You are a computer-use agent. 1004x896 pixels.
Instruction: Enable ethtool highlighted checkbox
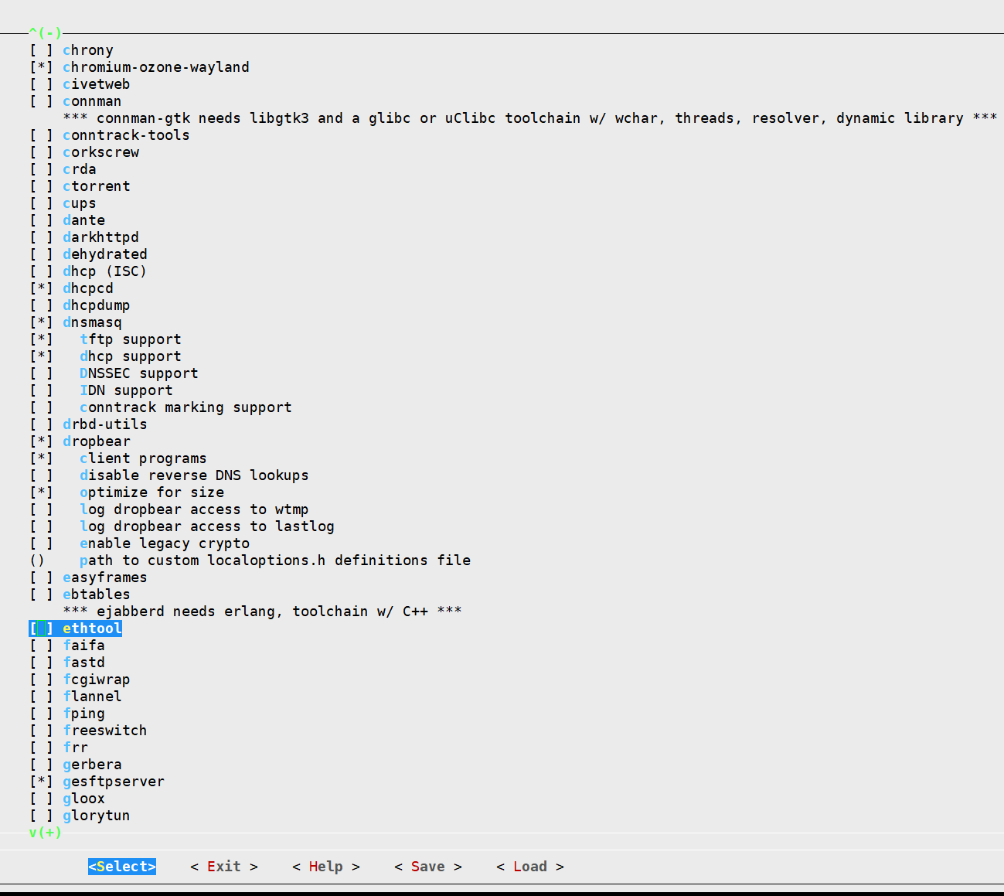(x=41, y=629)
